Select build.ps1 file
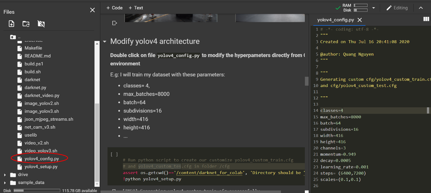This screenshot has height=193, width=431. point(34,64)
